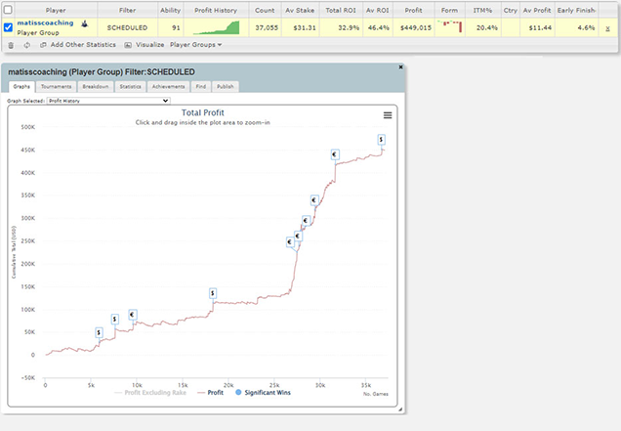This screenshot has height=431, width=621.
Task: Sort by the Ability column header
Action: pyautogui.click(x=170, y=10)
